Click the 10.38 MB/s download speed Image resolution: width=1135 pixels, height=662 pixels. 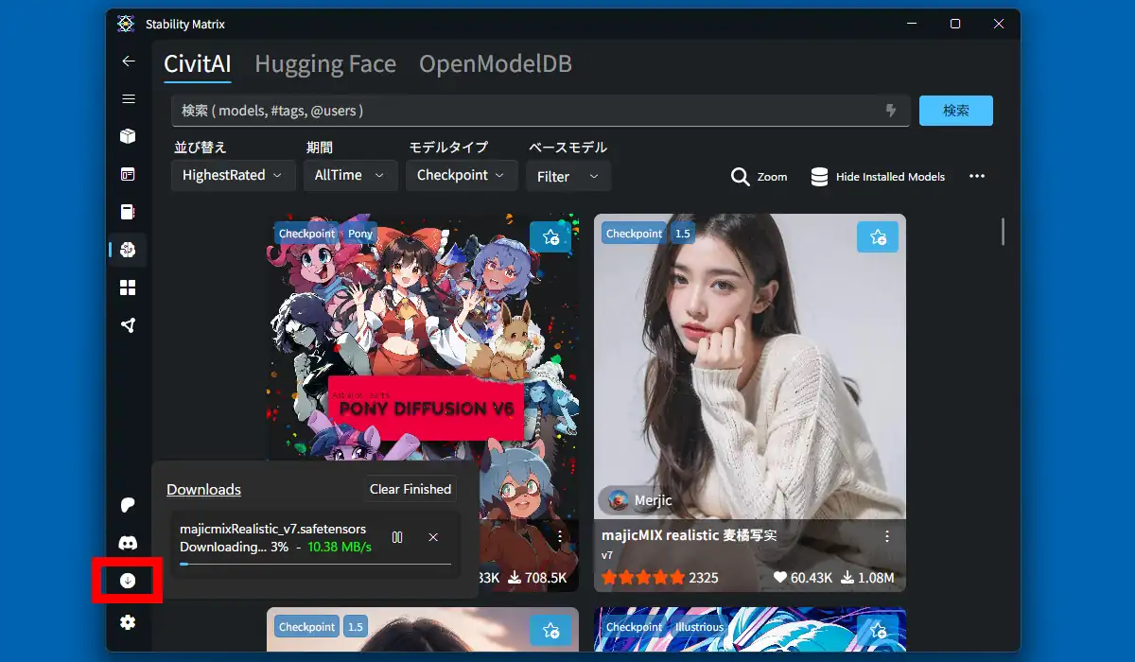340,547
